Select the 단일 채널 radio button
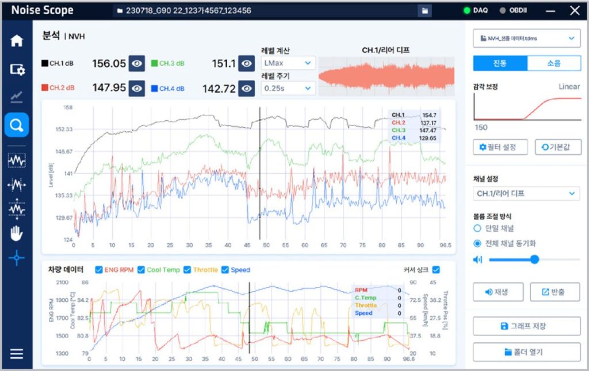Image resolution: width=589 pixels, height=371 pixels. pyautogui.click(x=477, y=228)
